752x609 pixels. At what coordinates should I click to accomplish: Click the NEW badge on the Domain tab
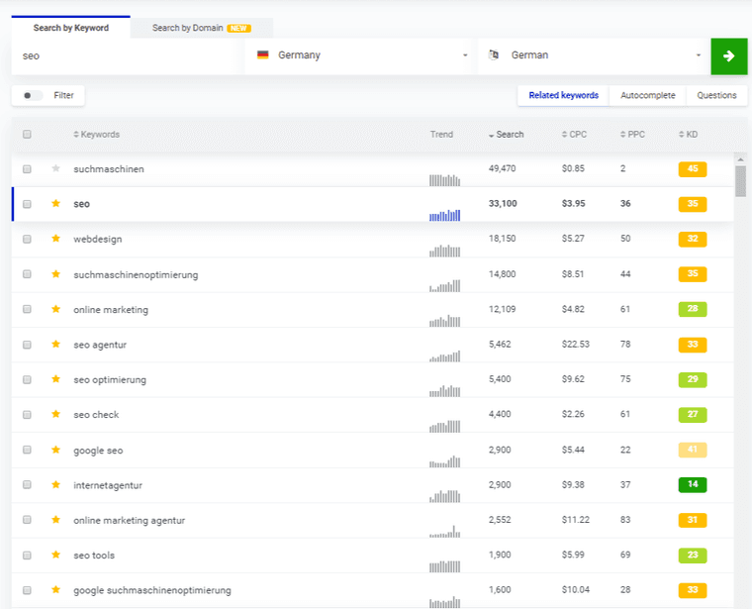pyautogui.click(x=238, y=29)
